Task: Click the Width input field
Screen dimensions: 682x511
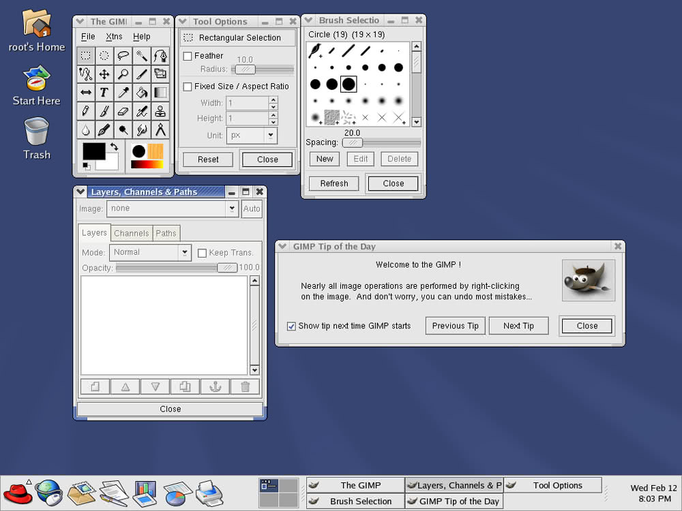Action: [247, 104]
